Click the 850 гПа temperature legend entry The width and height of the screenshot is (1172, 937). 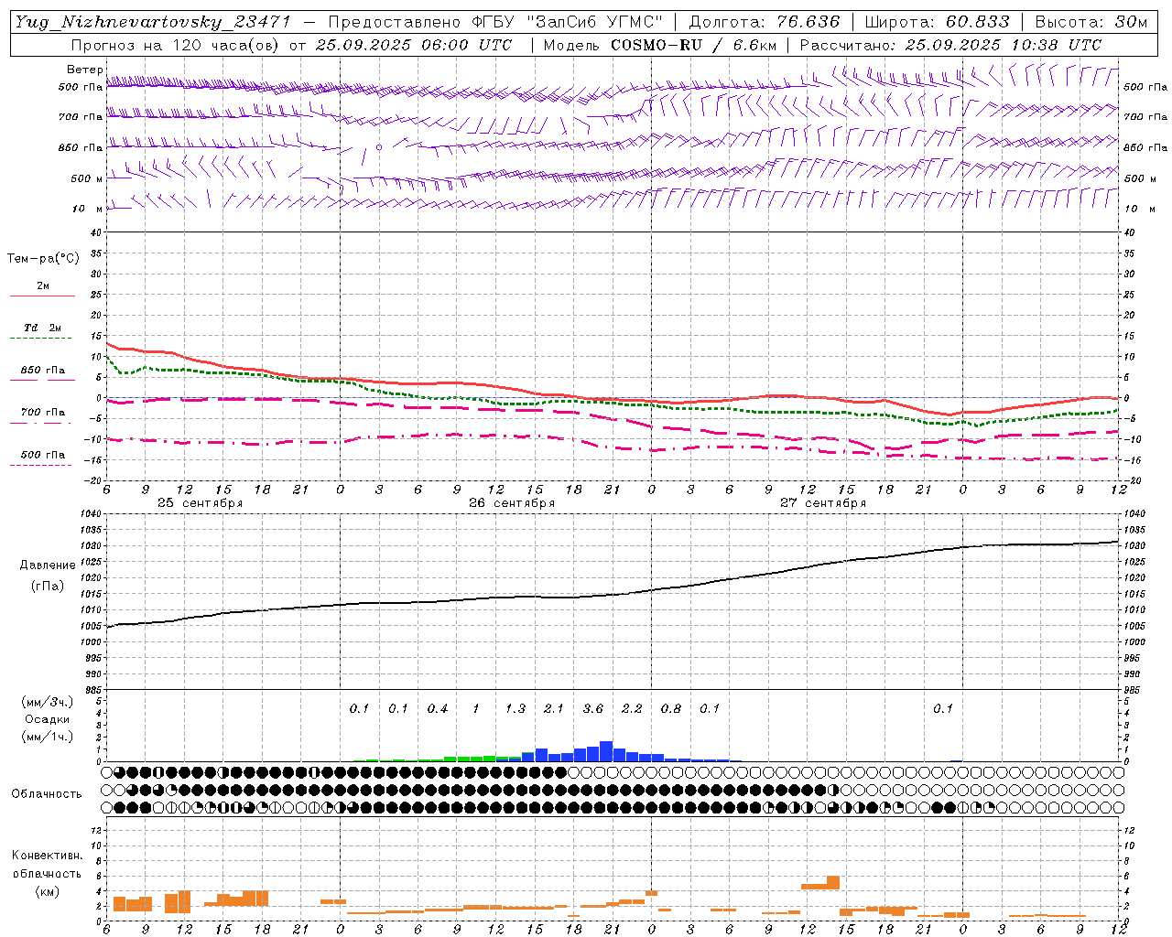[43, 371]
